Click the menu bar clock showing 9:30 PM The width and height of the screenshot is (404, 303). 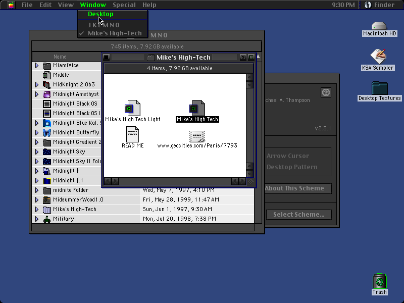(343, 5)
